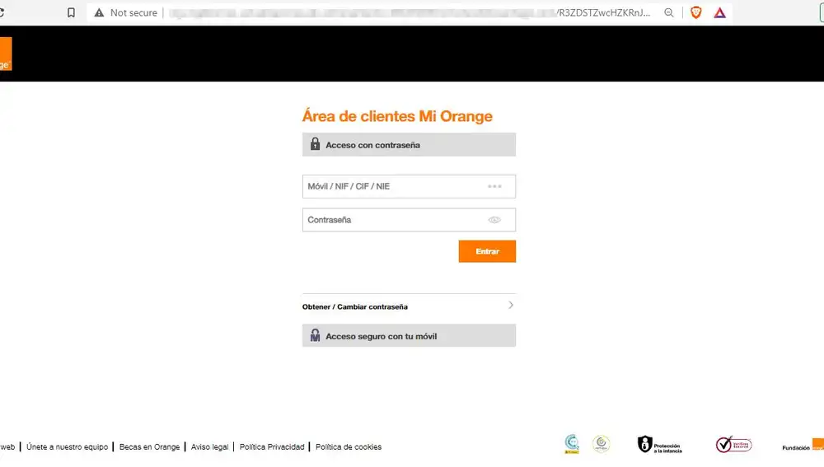Open Únete a nuestro equipo link
Screen dimensions: 824x467
68,447
